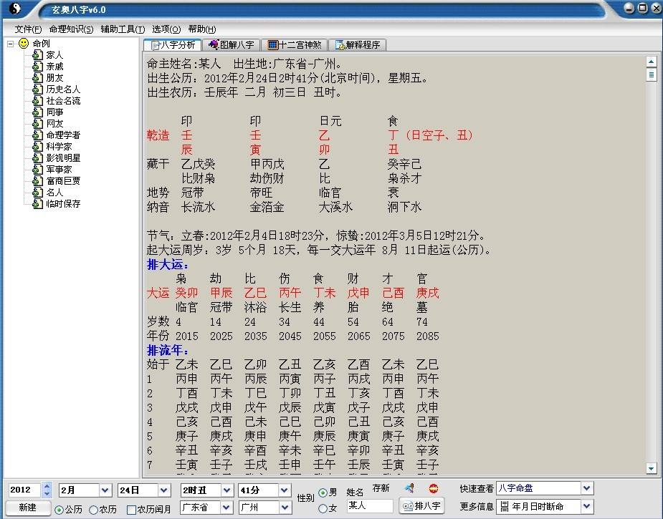This screenshot has width=663, height=519.
Task: Click the document icon on 八字分析 tab
Action: pyautogui.click(x=156, y=45)
